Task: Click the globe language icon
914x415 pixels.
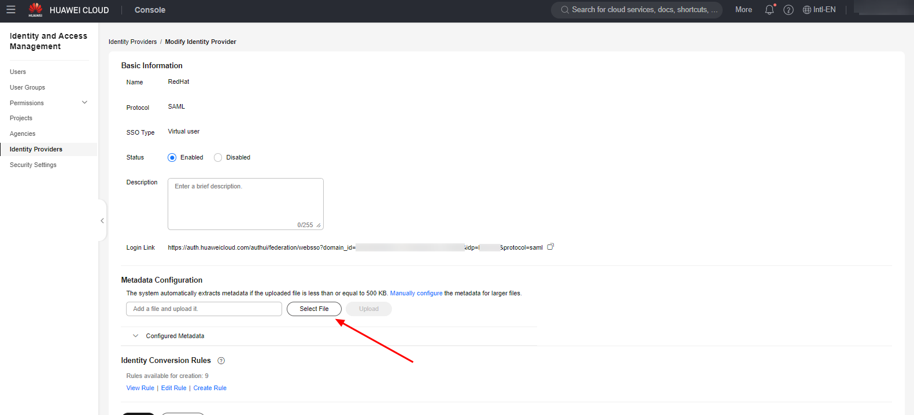Action: tap(807, 10)
